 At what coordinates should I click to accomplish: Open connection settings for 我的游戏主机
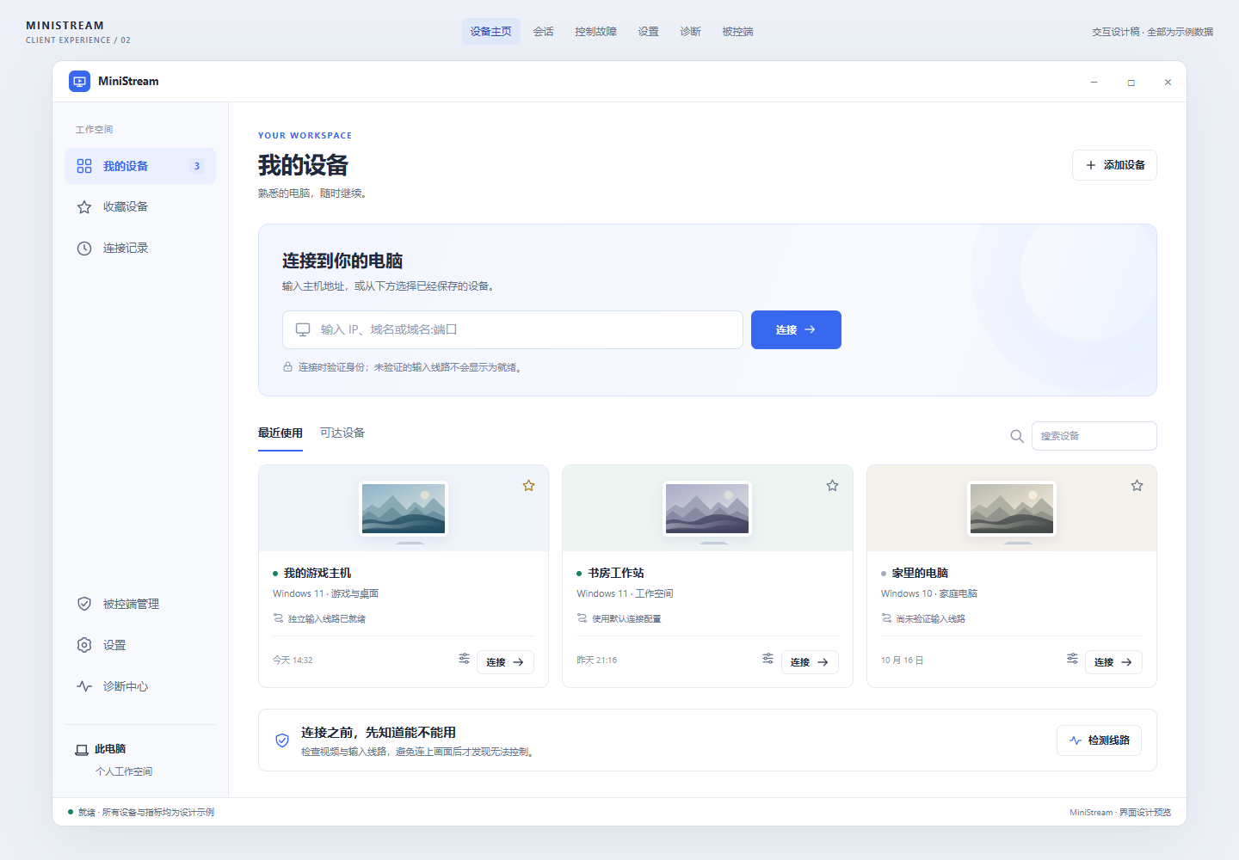(464, 659)
